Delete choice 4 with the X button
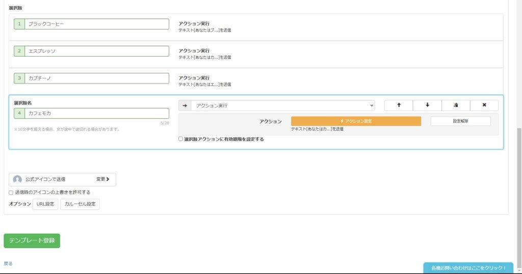The image size is (522, 274). click(484, 105)
